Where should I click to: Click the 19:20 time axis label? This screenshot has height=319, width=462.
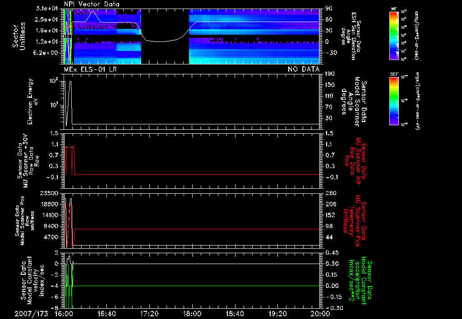277,314
